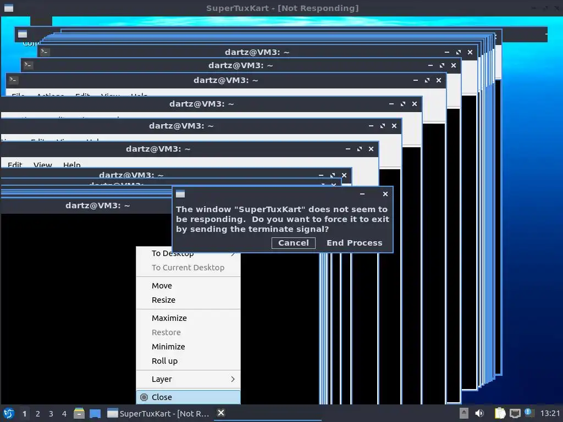563x422 pixels.
Task: Choose Close from the window menu
Action: (188, 397)
